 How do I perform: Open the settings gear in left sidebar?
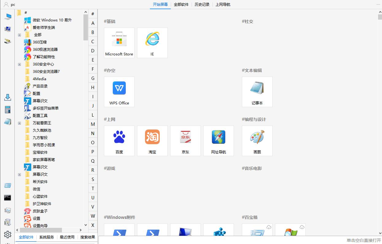pyautogui.click(x=8, y=235)
